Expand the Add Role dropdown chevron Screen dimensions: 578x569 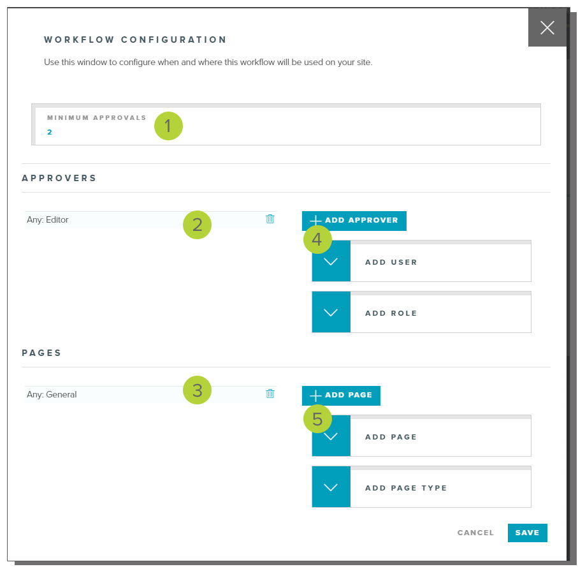[x=331, y=313]
